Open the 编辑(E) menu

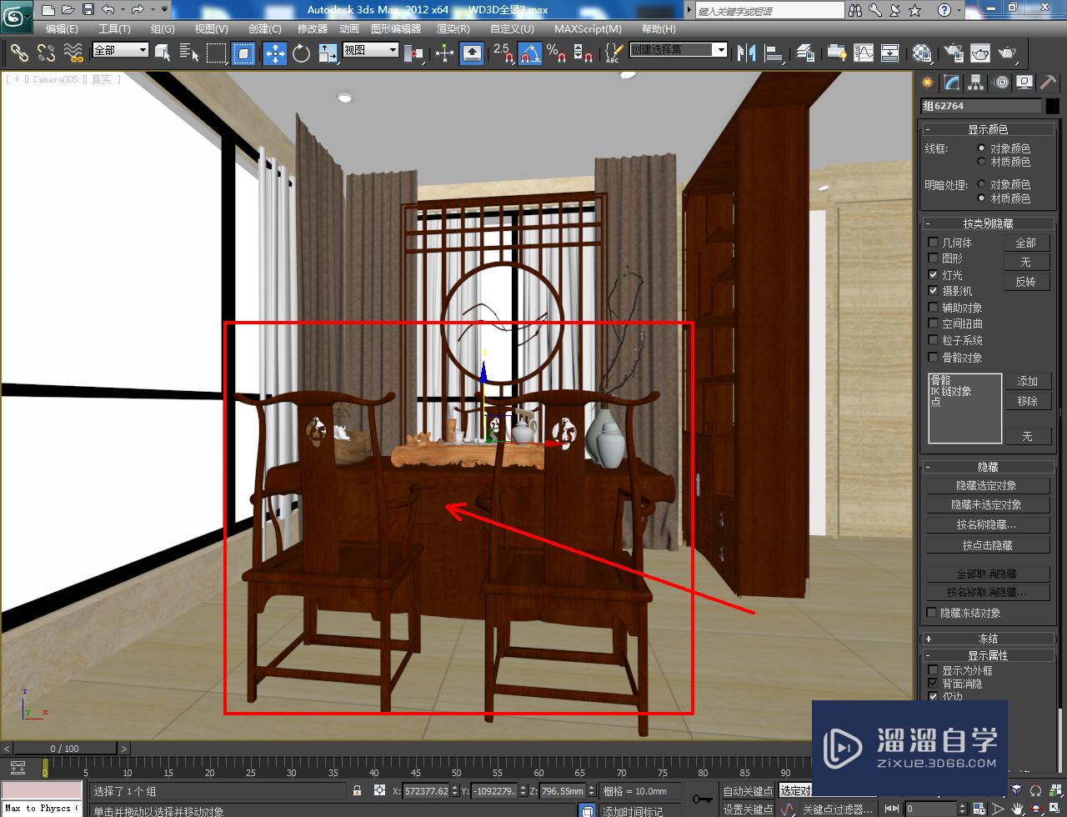[x=62, y=28]
